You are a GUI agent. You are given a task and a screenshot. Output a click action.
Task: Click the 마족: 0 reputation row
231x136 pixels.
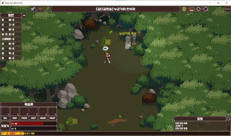coord(11,48)
